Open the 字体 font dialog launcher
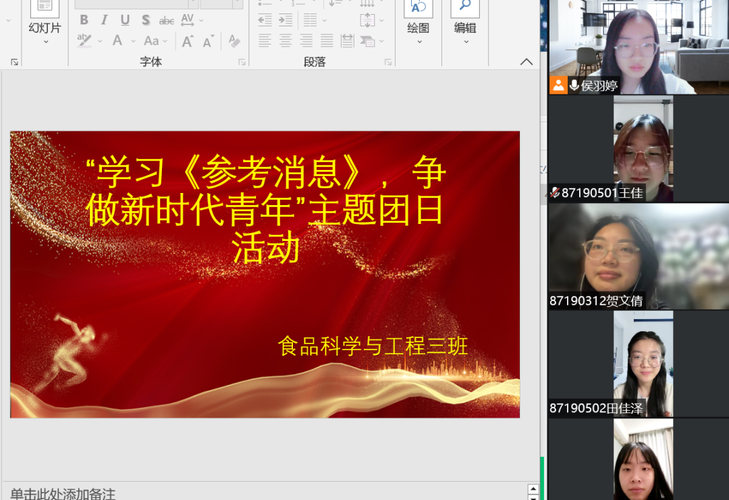This screenshot has height=500, width=729. click(x=242, y=62)
